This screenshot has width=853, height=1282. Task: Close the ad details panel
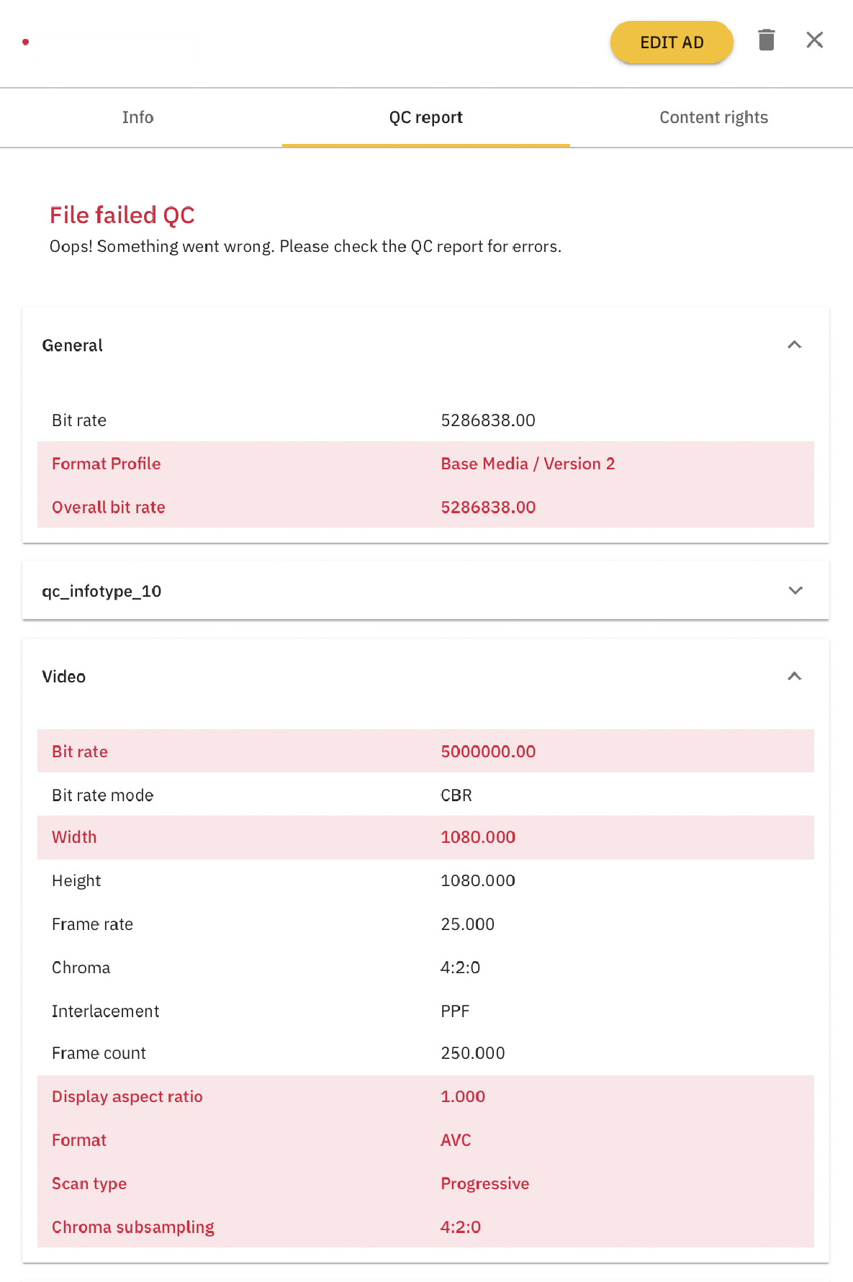814,40
